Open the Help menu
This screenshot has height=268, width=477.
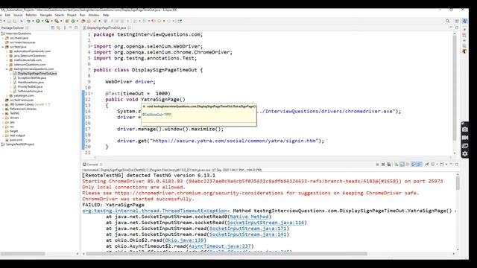pos(106,15)
